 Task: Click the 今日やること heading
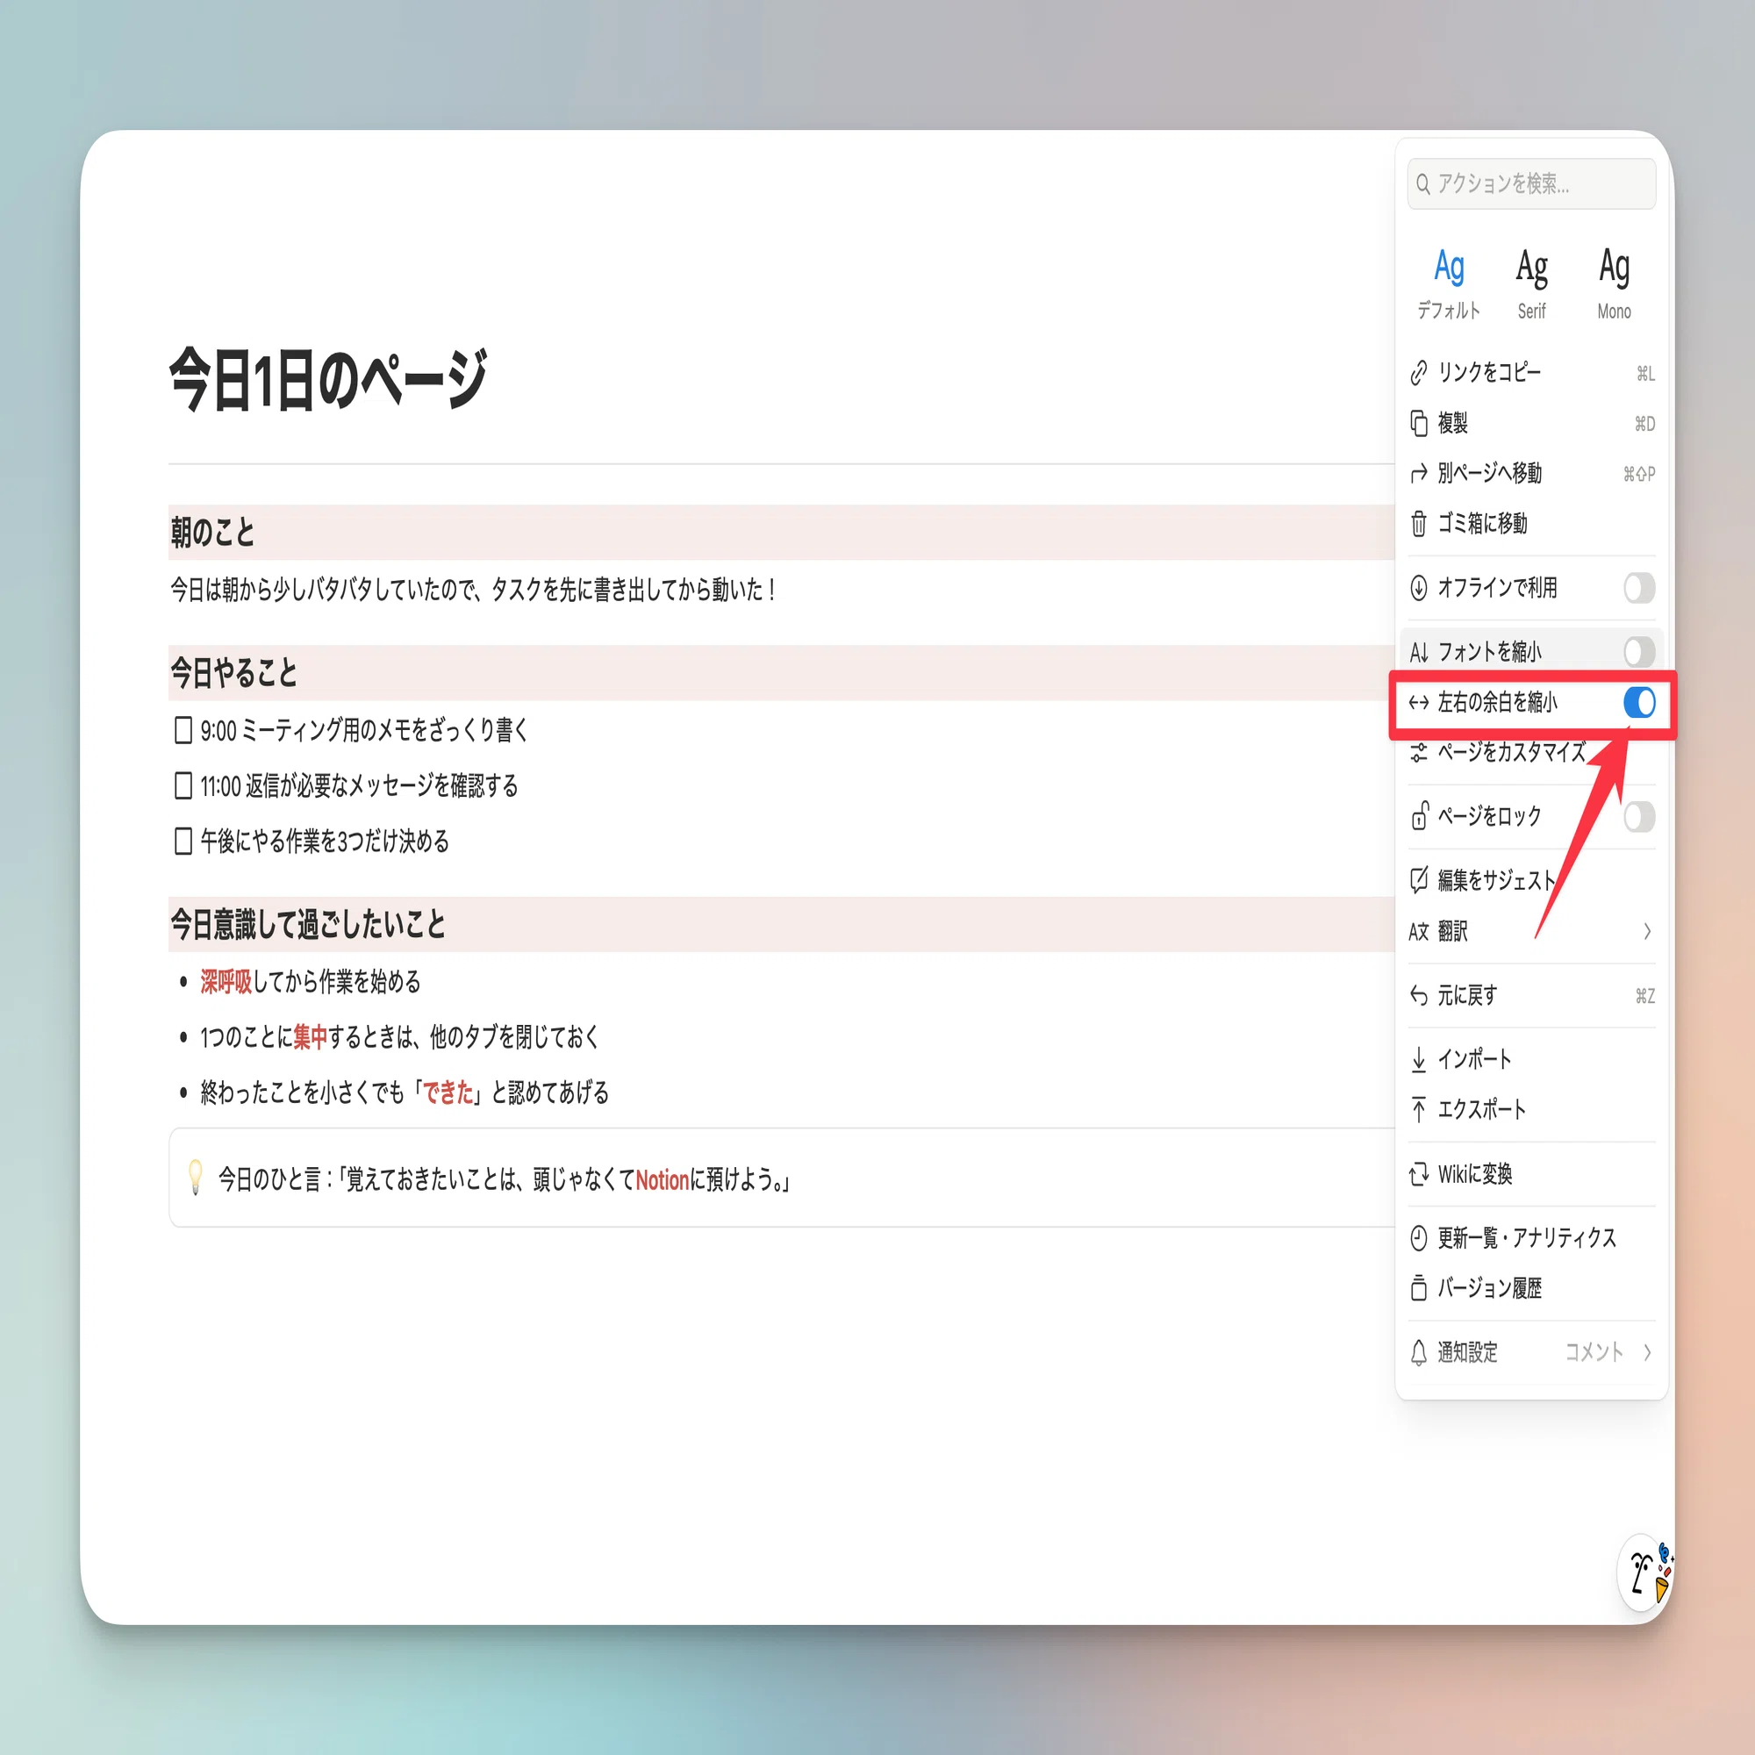click(234, 673)
